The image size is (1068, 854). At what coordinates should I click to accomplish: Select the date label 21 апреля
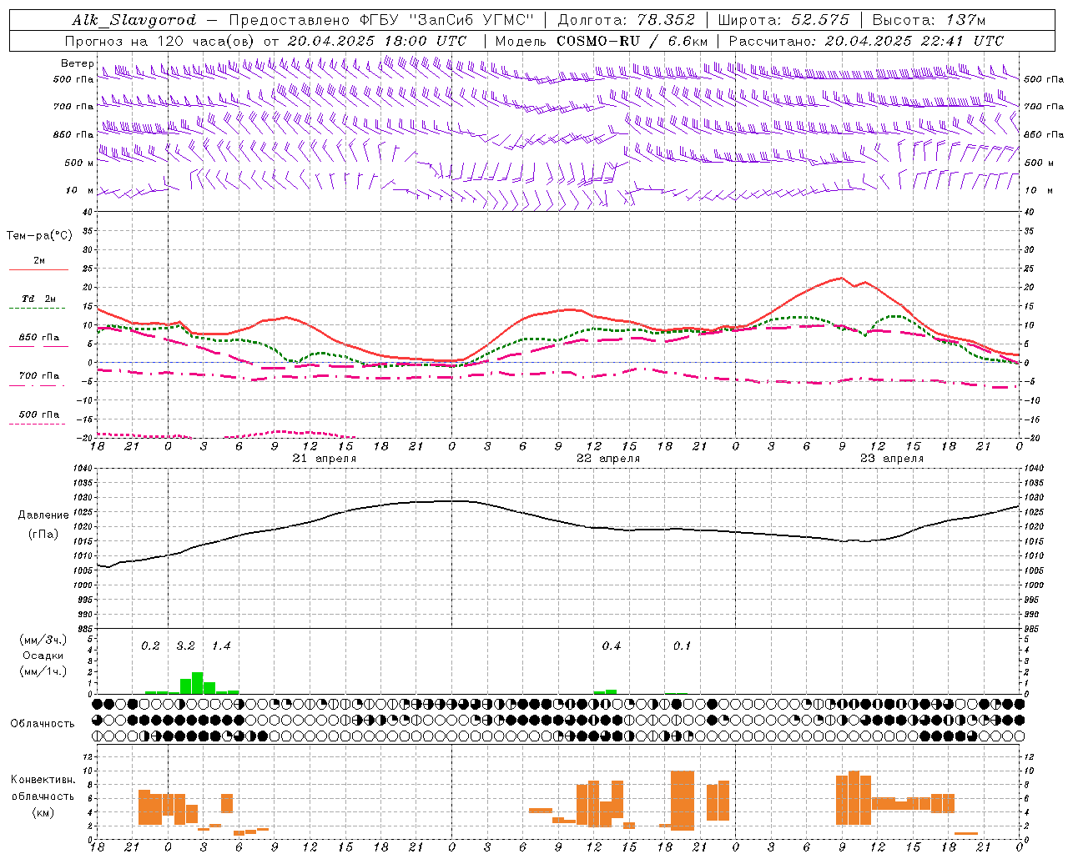point(324,459)
